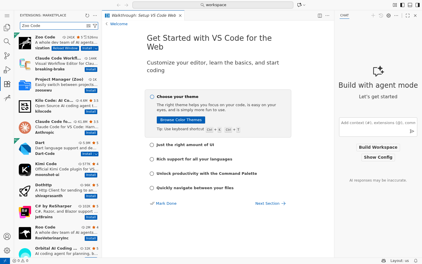The height and width of the screenshot is (264, 422).
Task: Click the Browse Color Themes button
Action: [x=181, y=120]
